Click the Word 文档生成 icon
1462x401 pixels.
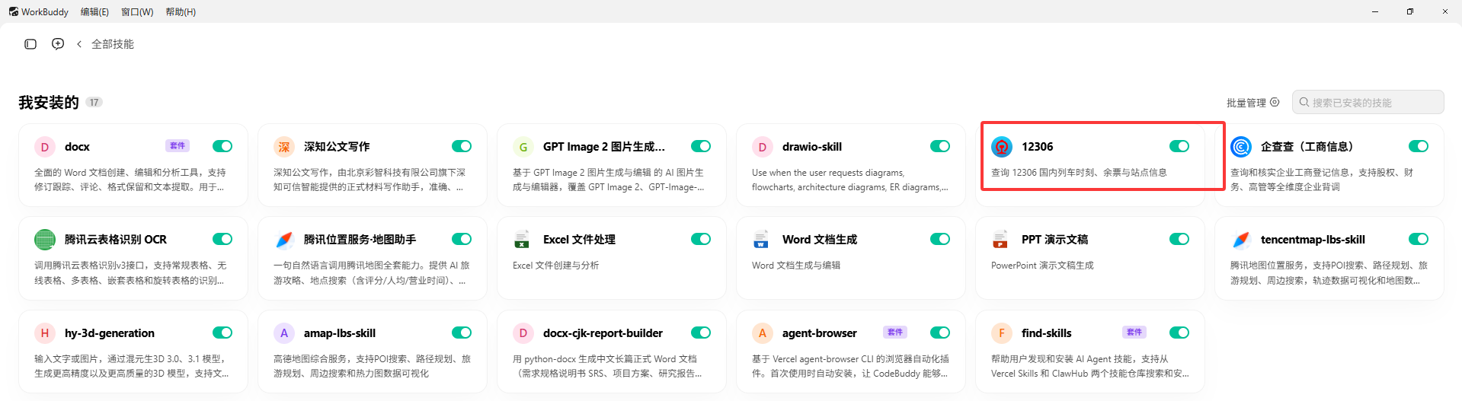(x=763, y=240)
